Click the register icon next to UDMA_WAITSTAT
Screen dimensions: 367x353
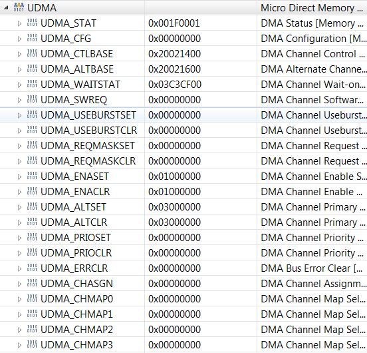click(x=32, y=84)
